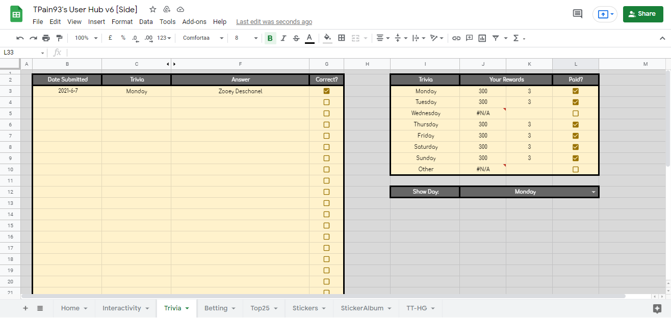Open the horizontal align dropdown

382,38
